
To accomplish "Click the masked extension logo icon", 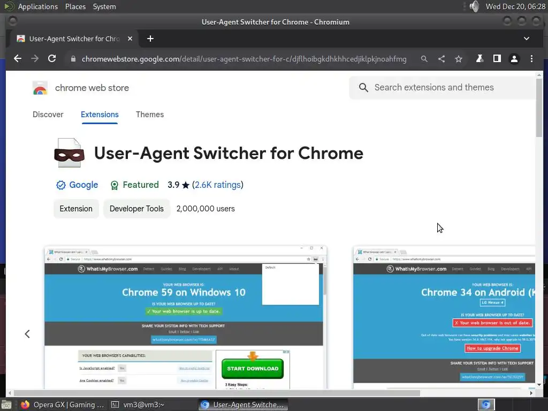I will 69,153.
